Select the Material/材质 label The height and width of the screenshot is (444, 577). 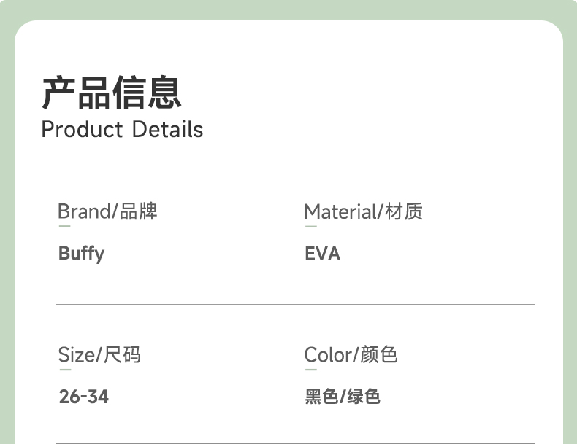363,211
